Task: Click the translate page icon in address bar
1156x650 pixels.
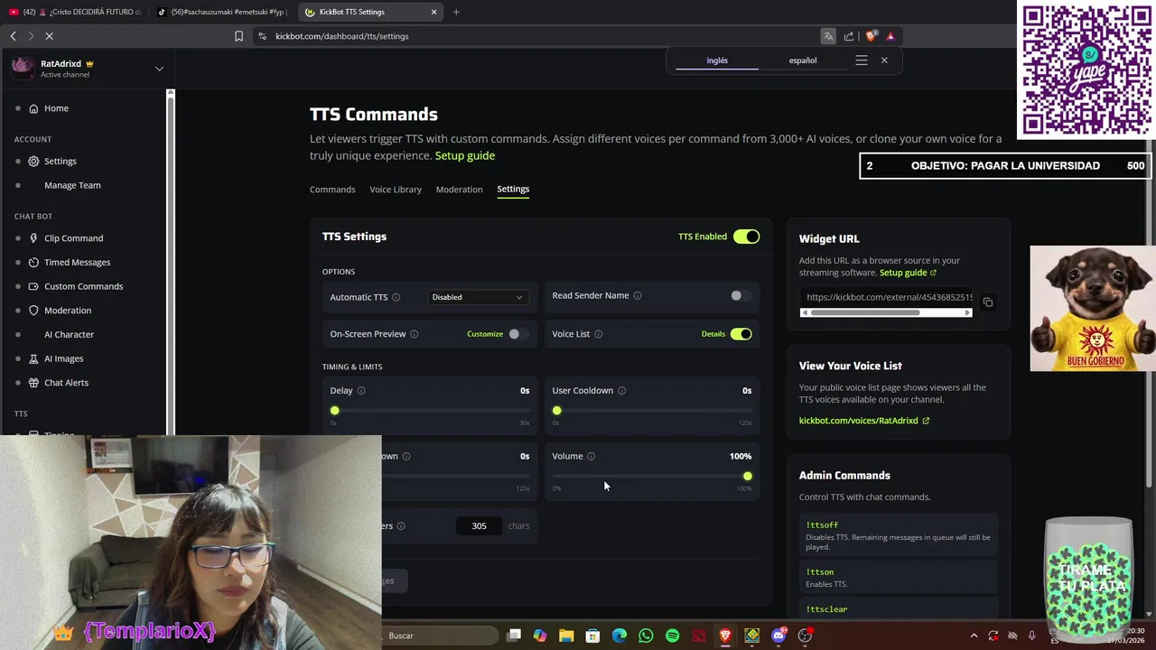Action: point(828,36)
